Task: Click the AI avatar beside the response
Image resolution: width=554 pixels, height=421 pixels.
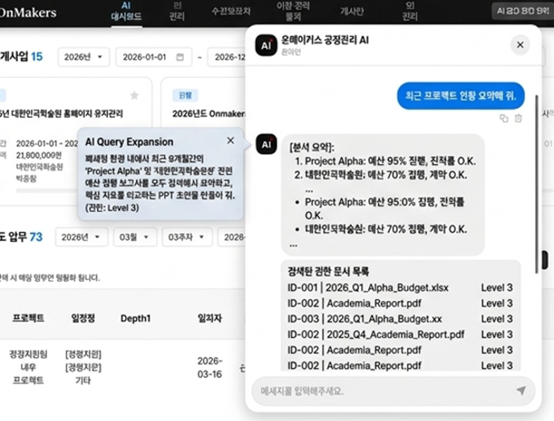Action: pyautogui.click(x=266, y=144)
